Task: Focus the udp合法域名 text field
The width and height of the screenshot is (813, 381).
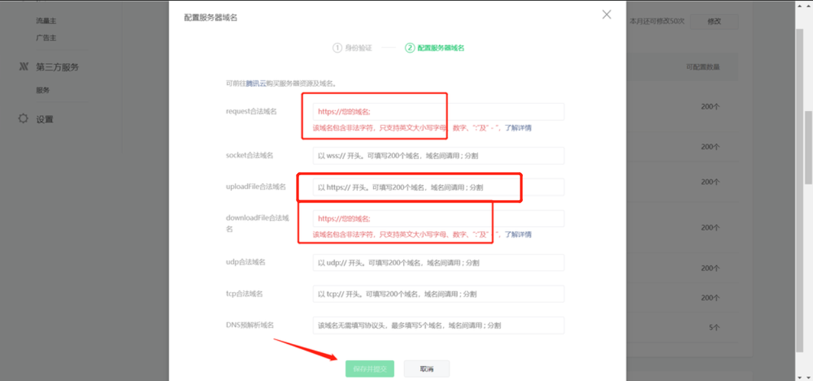Action: tap(438, 263)
